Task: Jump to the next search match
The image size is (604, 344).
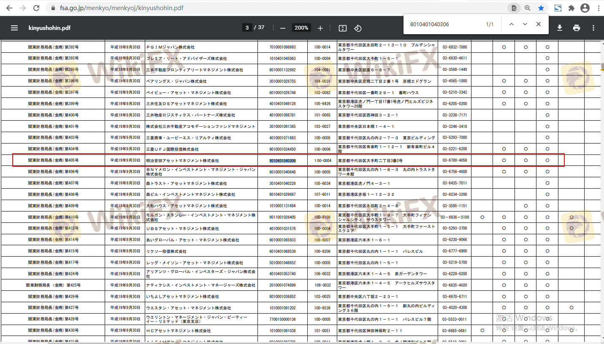Action: [525, 24]
